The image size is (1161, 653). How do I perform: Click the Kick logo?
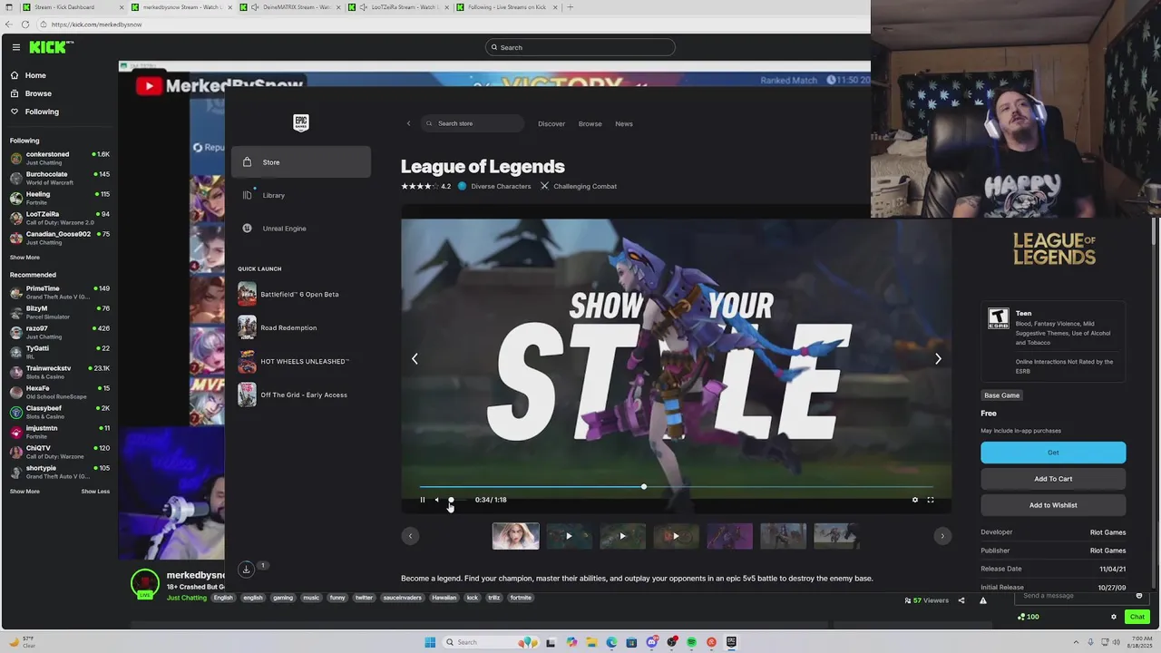[51, 47]
